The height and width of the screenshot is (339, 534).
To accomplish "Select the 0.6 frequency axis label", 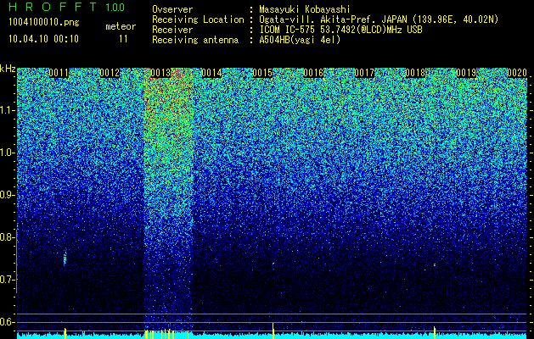I will coord(8,322).
